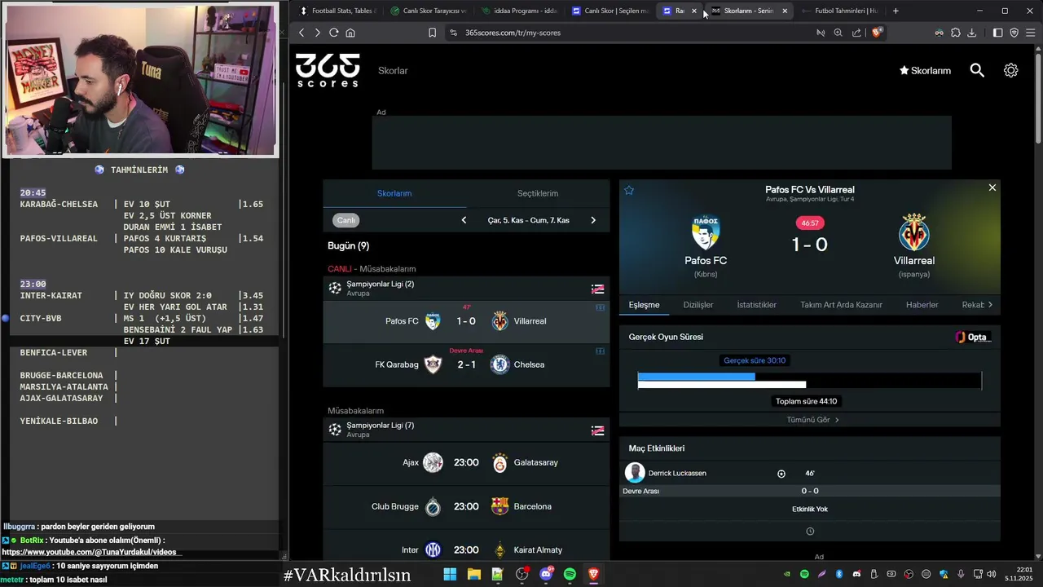Click Derrick Luckassen player avatar
The width and height of the screenshot is (1043, 587).
pyautogui.click(x=635, y=473)
